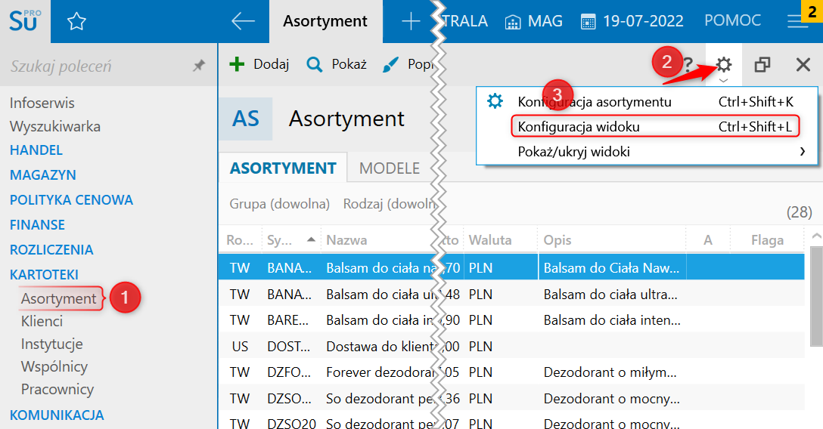Screen dimensions: 823x429
Task: Click the Flaga column header
Action: [767, 240]
